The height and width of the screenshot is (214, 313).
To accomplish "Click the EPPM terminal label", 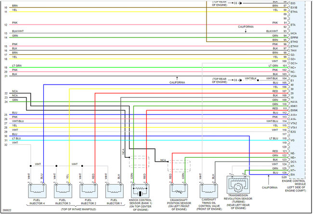I will pos(294,38).
